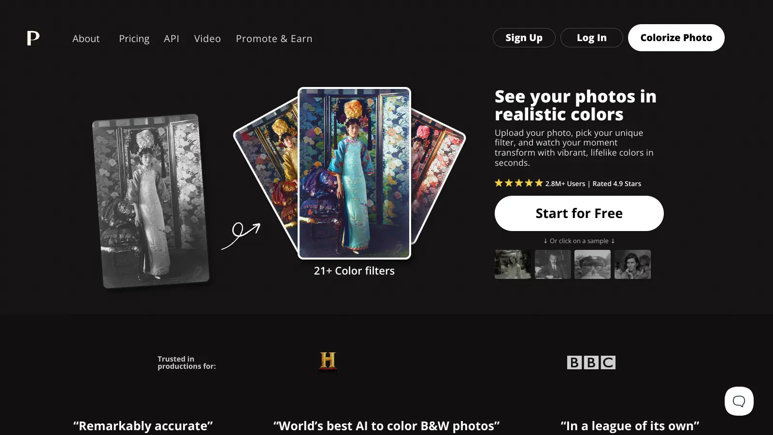Viewport: 773px width, 435px height.
Task: Go to the API menu item
Action: pos(172,39)
